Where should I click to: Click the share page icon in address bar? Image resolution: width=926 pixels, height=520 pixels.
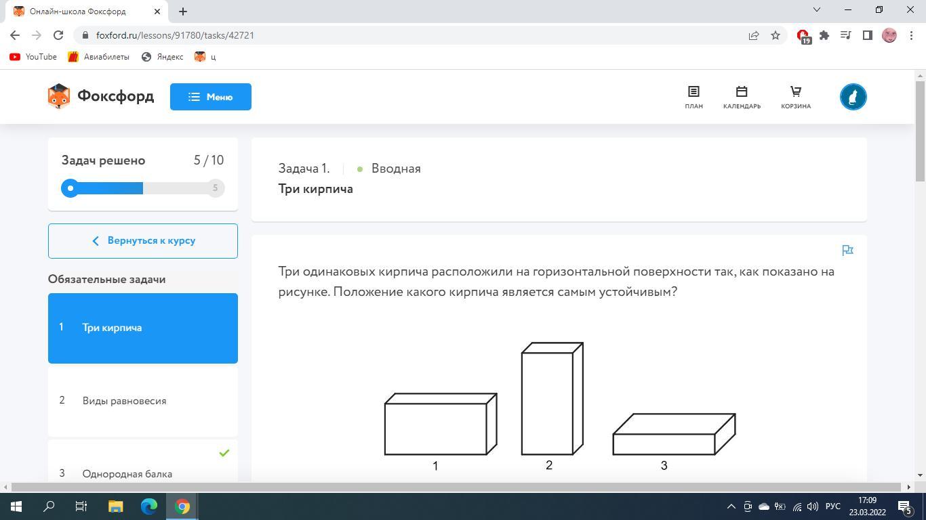pos(754,35)
